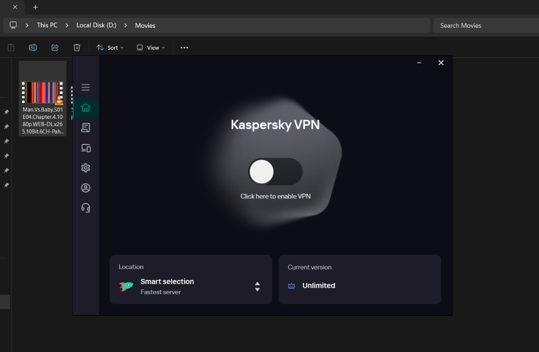
Task: Click the 'Click here to enable VPN' text
Action: pos(275,196)
